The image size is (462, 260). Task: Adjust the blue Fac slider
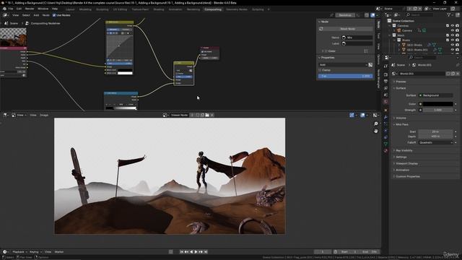tap(345, 76)
